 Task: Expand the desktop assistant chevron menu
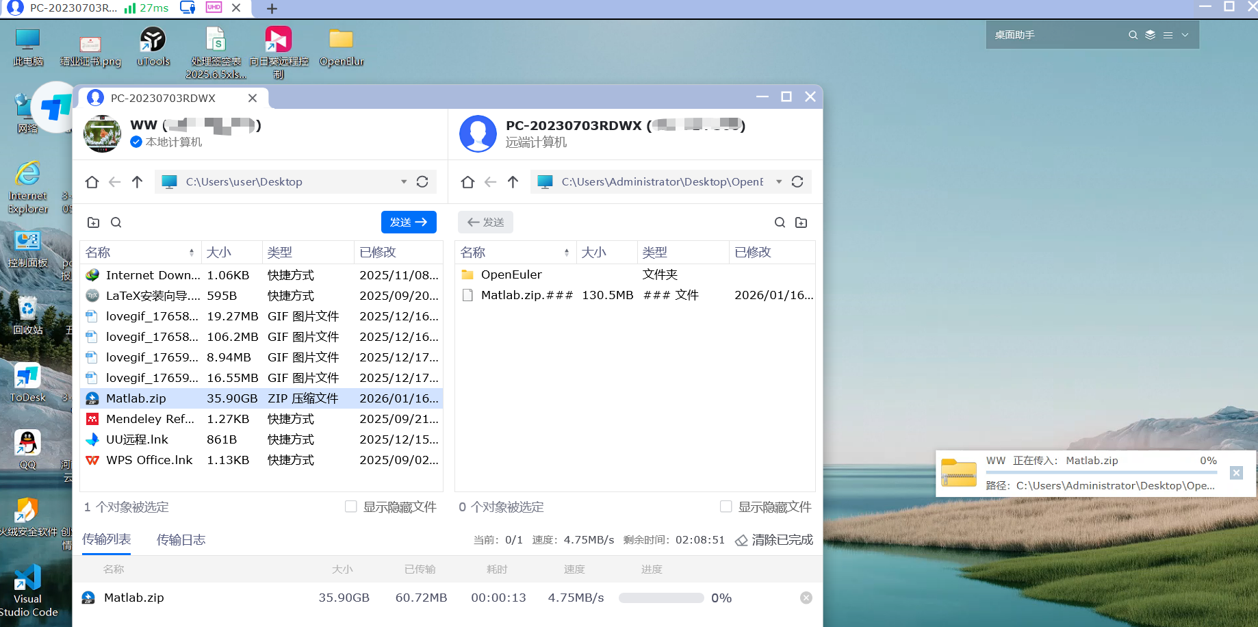click(1185, 35)
